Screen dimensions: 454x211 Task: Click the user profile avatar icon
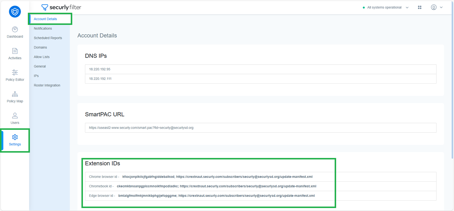[x=434, y=7]
